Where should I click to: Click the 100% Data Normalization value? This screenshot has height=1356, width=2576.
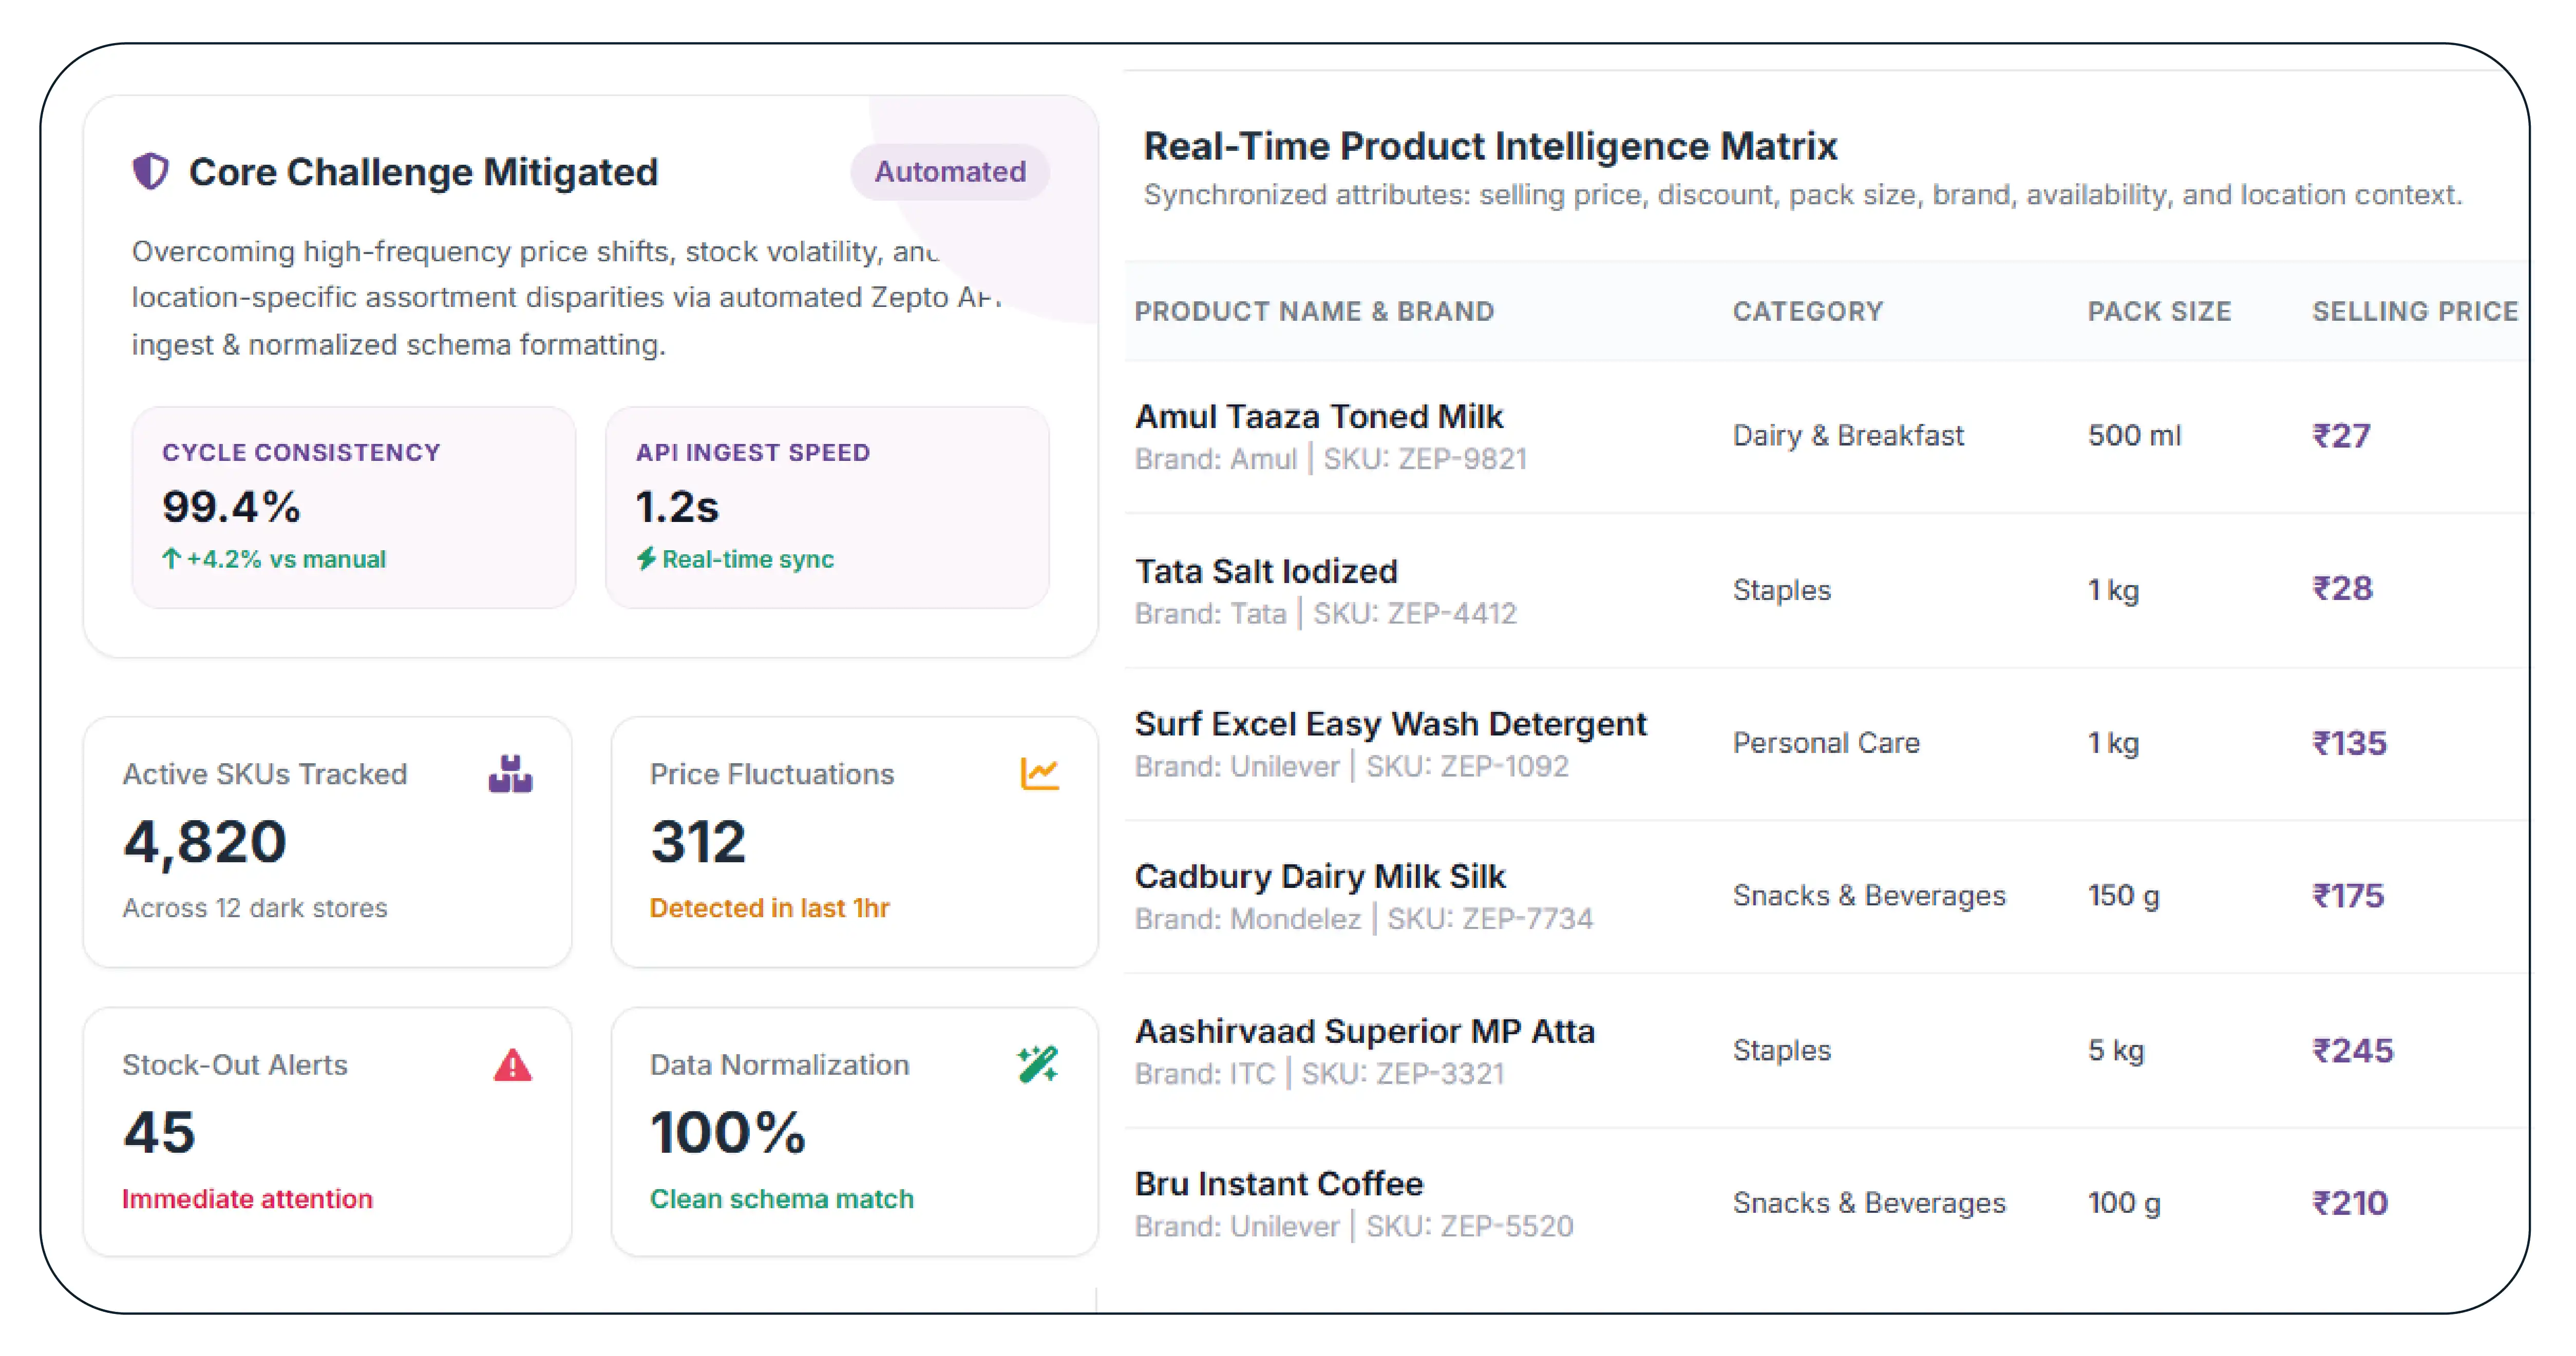tap(727, 1132)
